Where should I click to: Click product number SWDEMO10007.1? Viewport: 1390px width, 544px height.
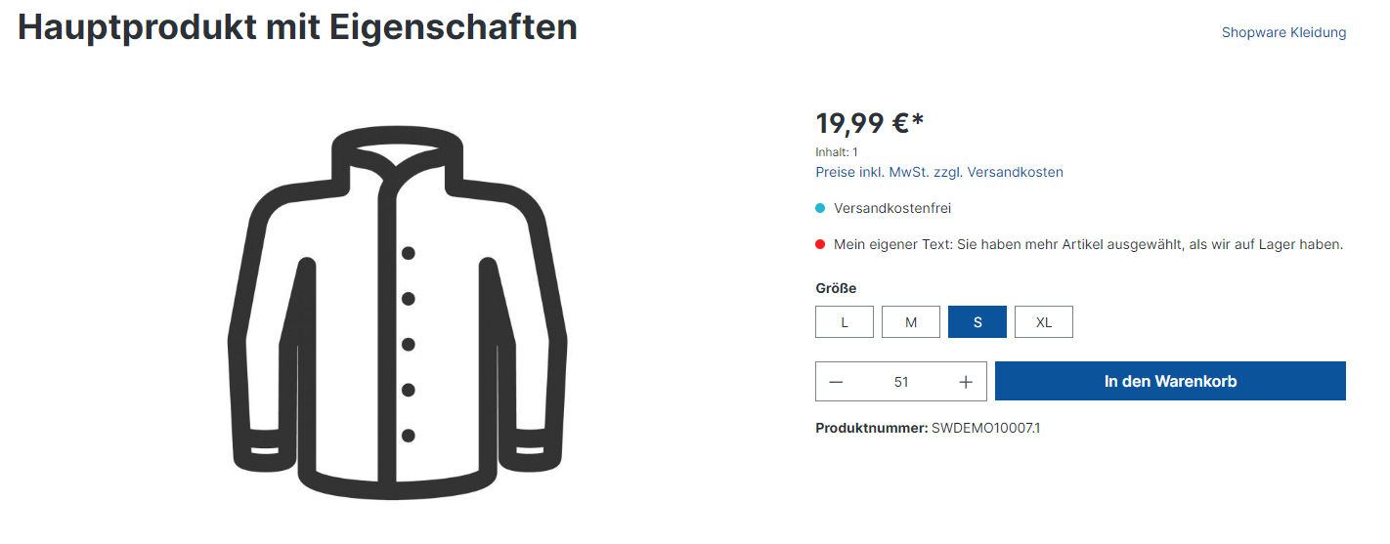[x=985, y=428]
